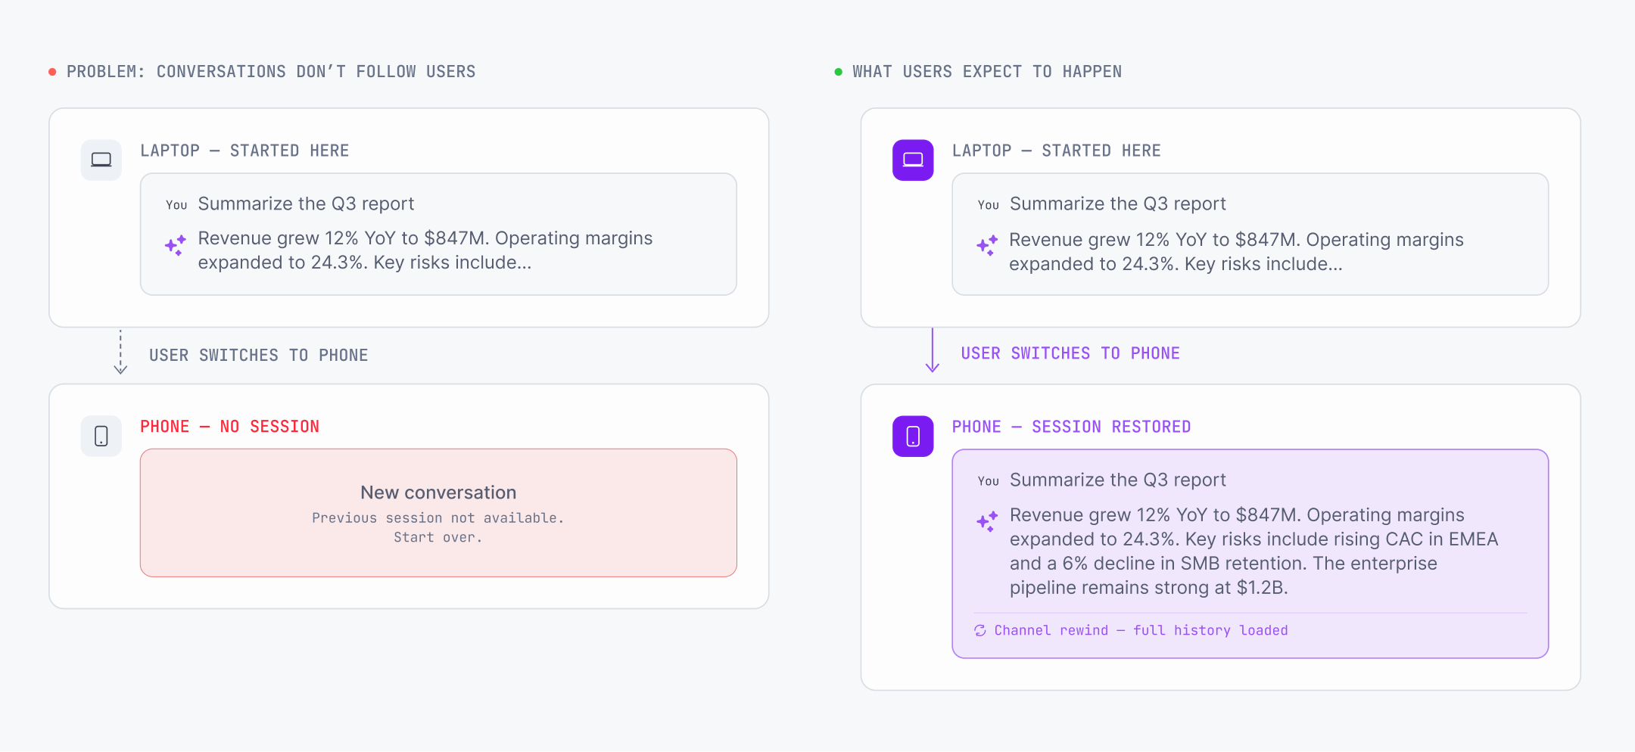Click the gray laptop icon in problem panel
The width and height of the screenshot is (1635, 752).
pyautogui.click(x=101, y=160)
